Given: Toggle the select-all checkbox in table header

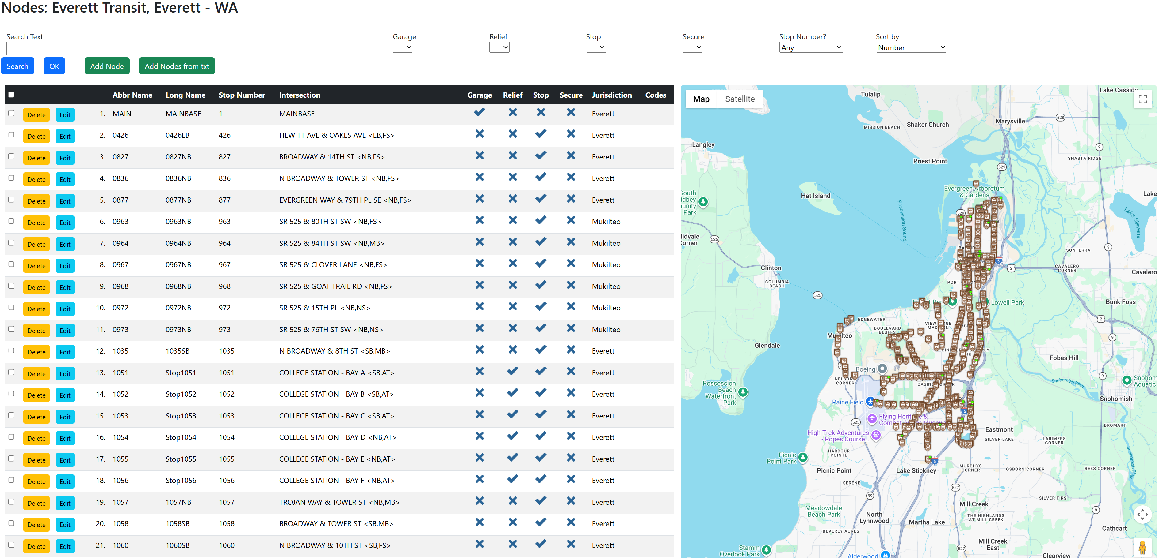Looking at the screenshot, I should pos(11,94).
